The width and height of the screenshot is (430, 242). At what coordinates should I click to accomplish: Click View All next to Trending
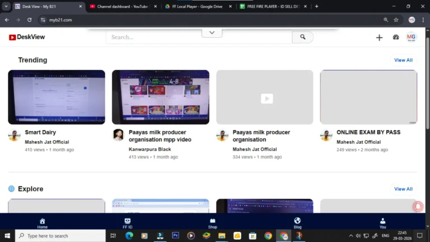tap(403, 60)
